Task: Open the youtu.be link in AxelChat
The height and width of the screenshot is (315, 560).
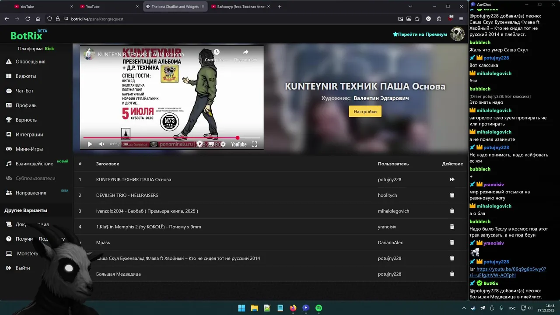Action: pyautogui.click(x=507, y=272)
